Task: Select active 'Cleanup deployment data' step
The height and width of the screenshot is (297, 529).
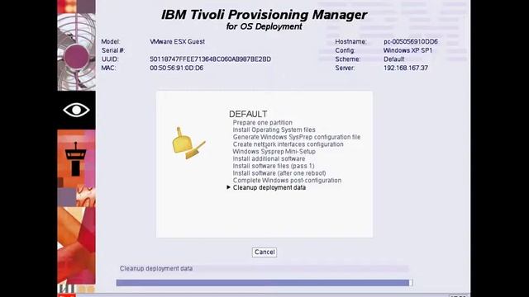Action: [269, 187]
